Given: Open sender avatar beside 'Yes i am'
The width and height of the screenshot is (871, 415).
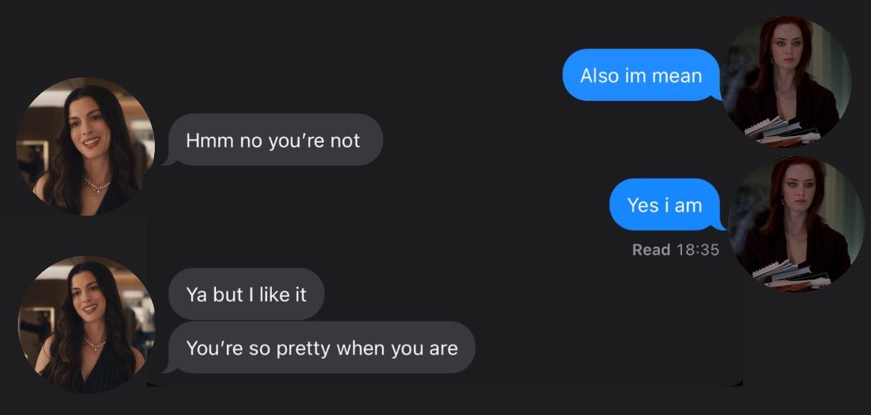Looking at the screenshot, I should 795,223.
